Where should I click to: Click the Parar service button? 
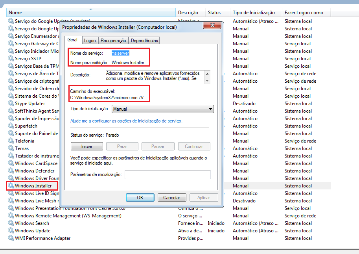tap(122, 146)
